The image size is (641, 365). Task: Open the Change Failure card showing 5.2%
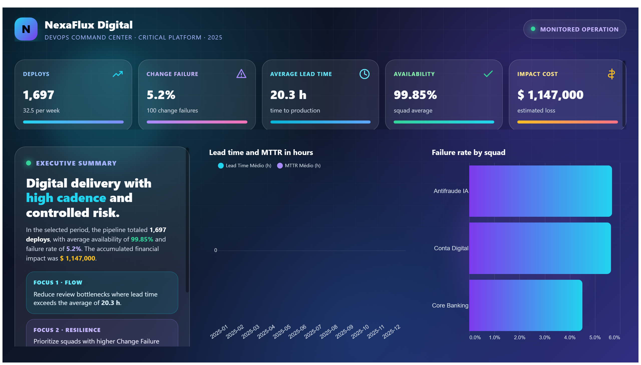(x=197, y=94)
